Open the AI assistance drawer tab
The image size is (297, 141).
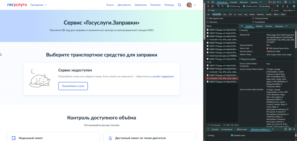pyautogui.click(x=227, y=129)
